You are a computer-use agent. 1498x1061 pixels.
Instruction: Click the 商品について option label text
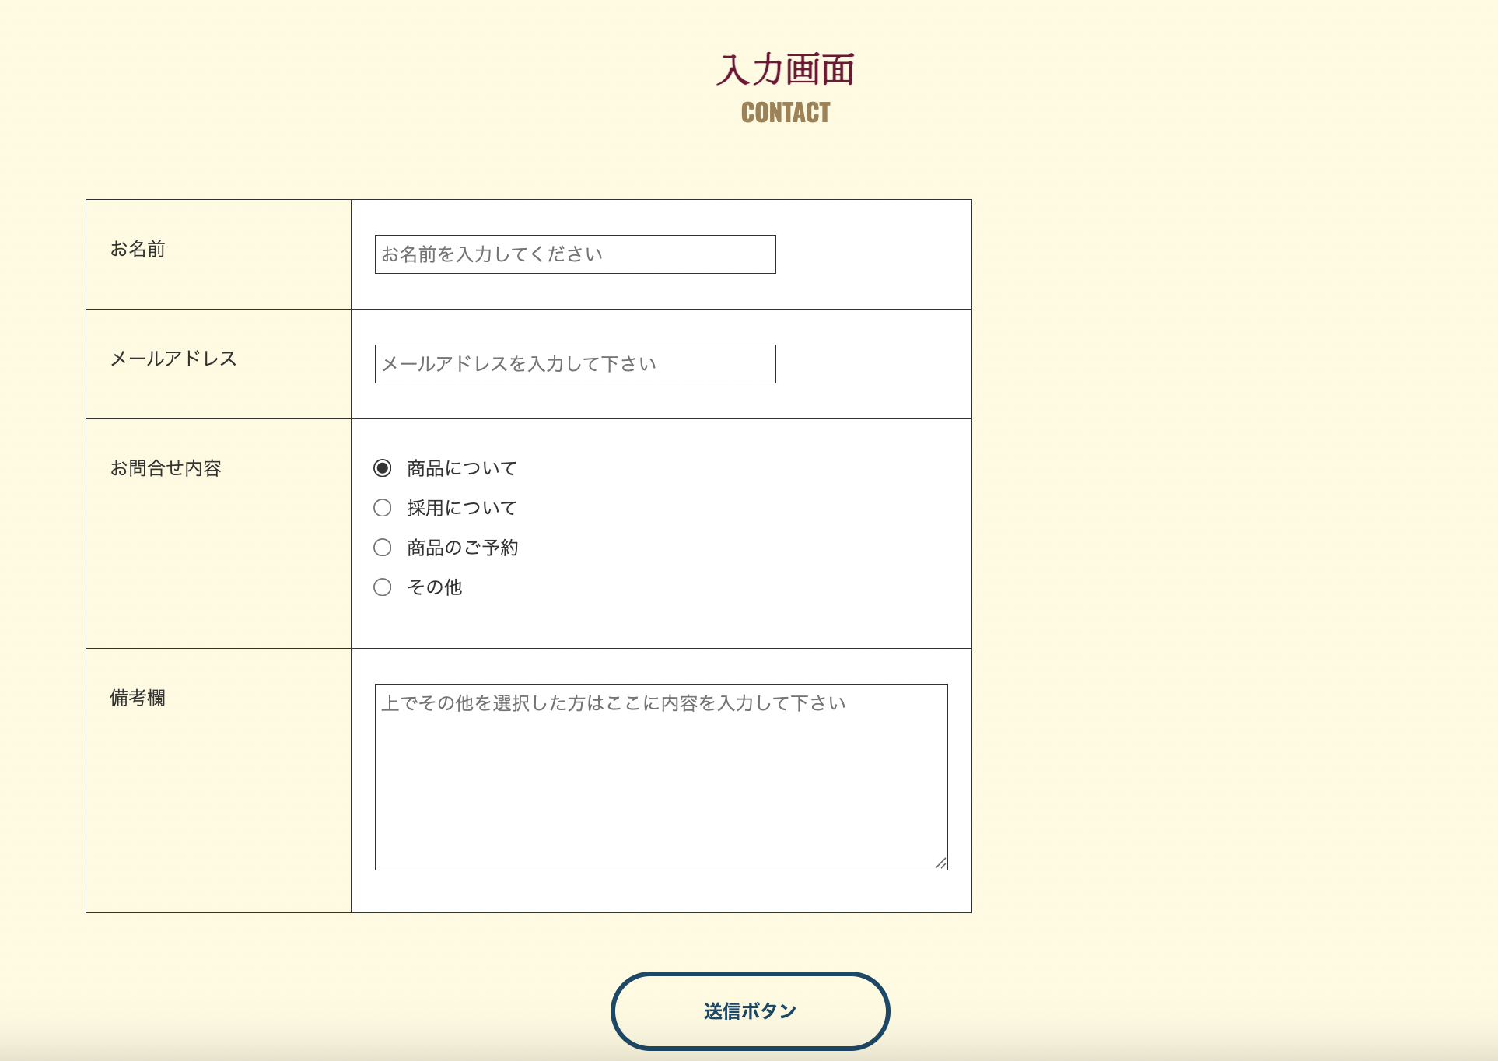click(460, 467)
